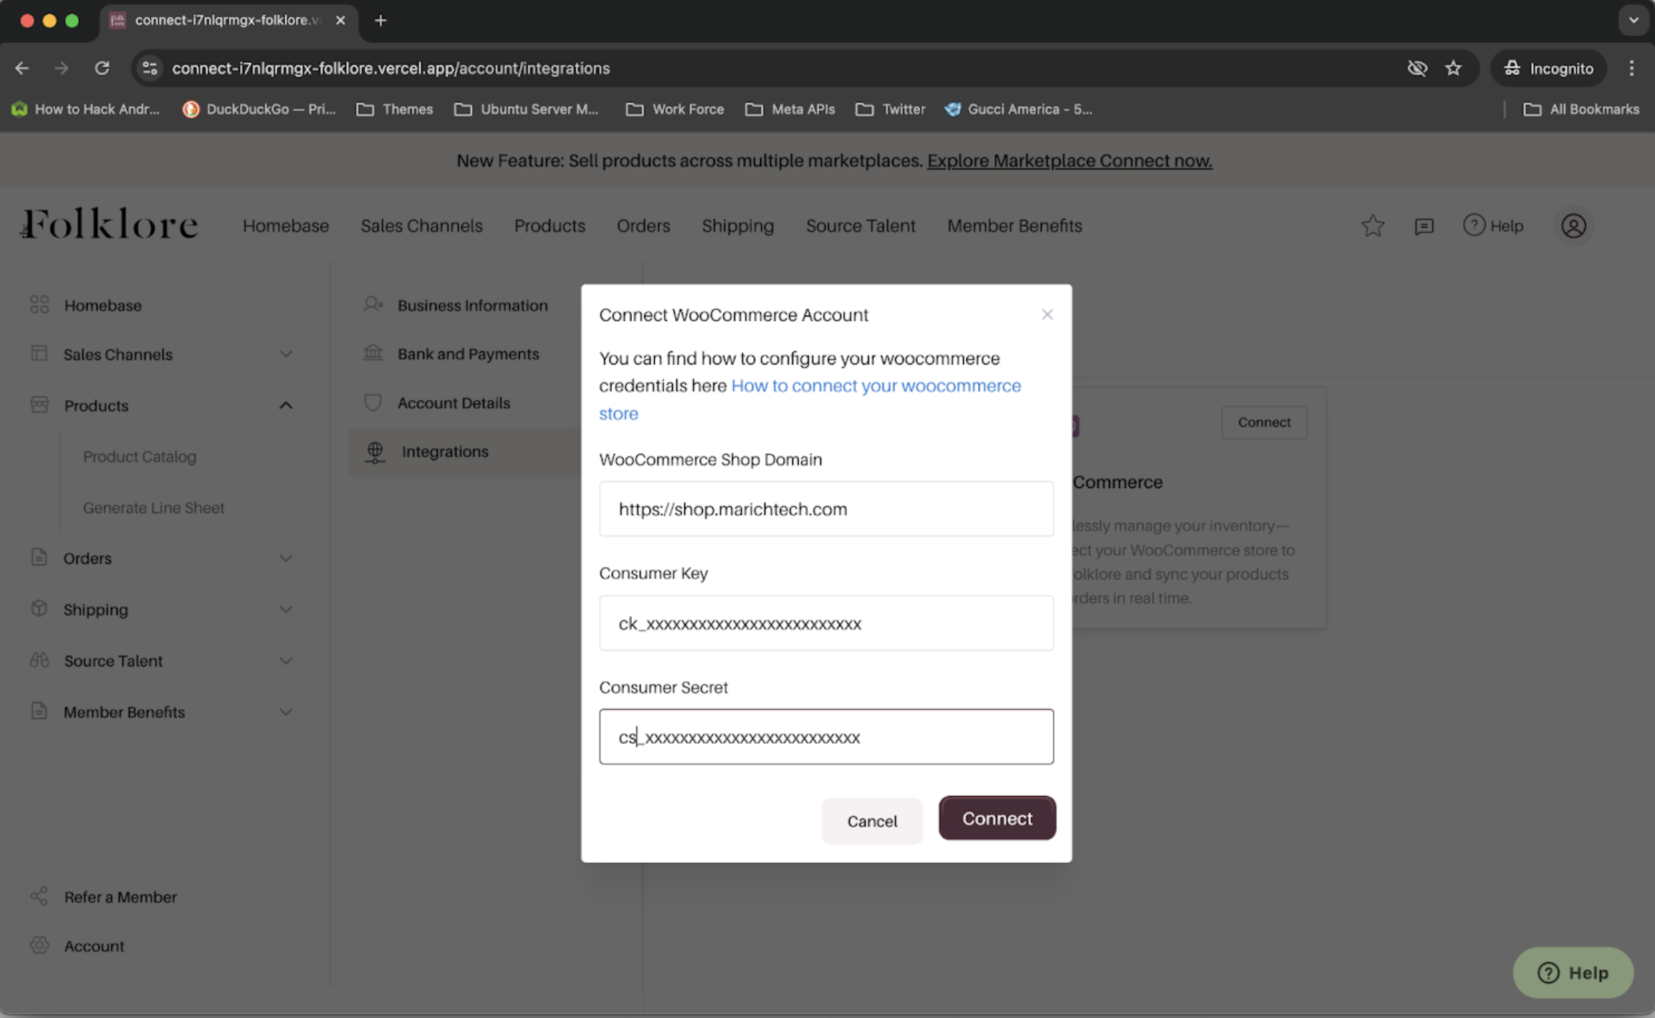Close the Connect WooCommerce dialog
This screenshot has height=1018, width=1655.
pos(1047,314)
